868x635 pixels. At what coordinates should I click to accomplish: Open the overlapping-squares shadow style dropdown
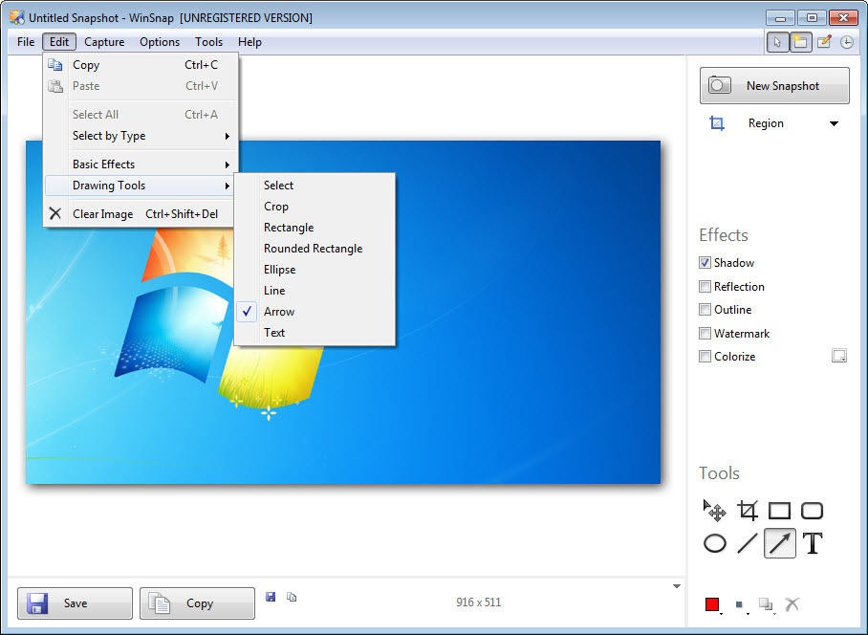tap(767, 604)
